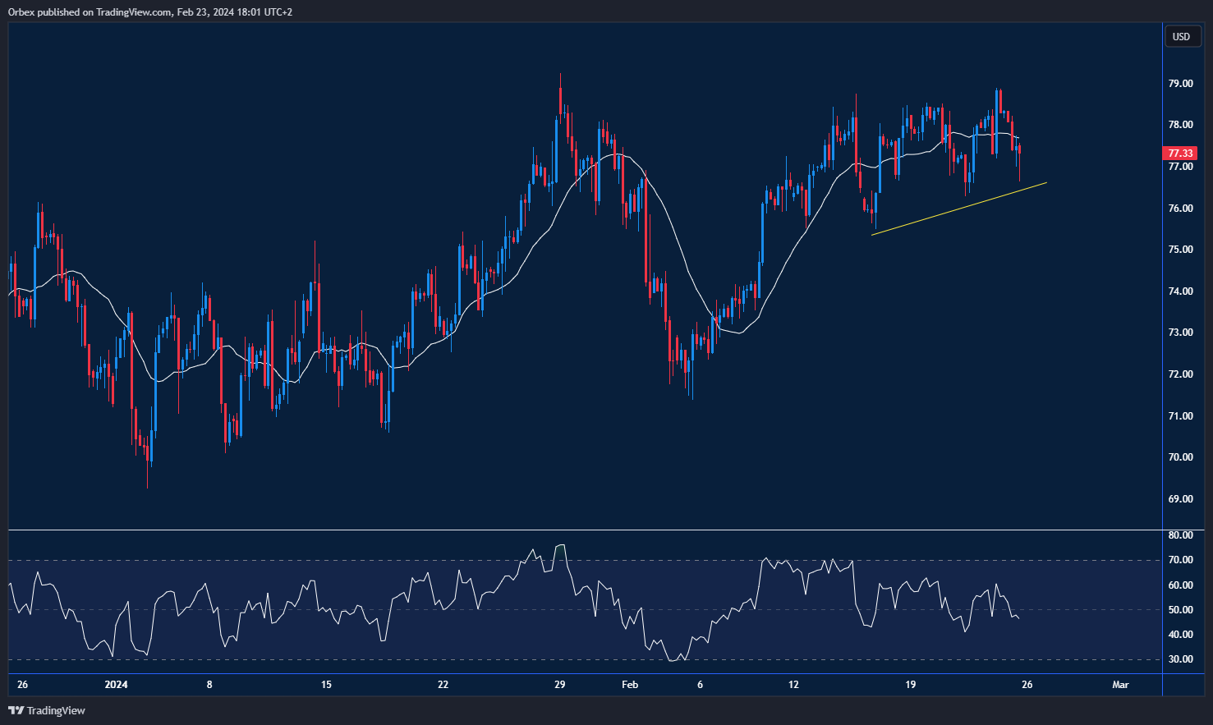
Task: Click the blue vertical axis separator line
Action: [1162, 328]
